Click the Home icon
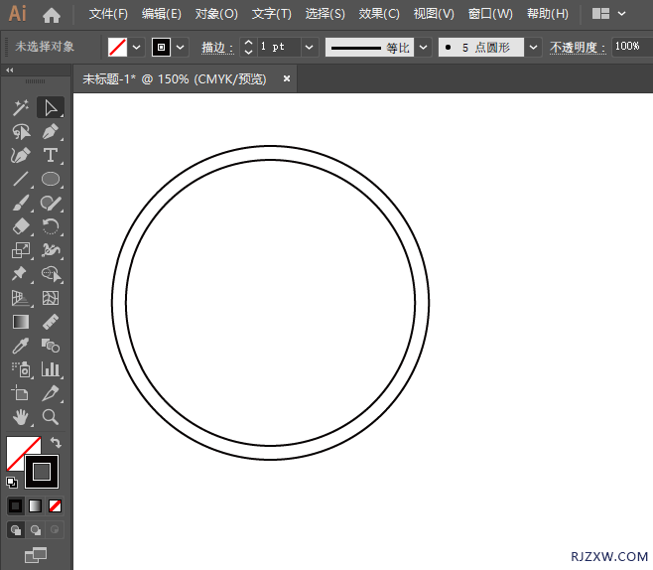The image size is (653, 570). pyautogui.click(x=52, y=15)
